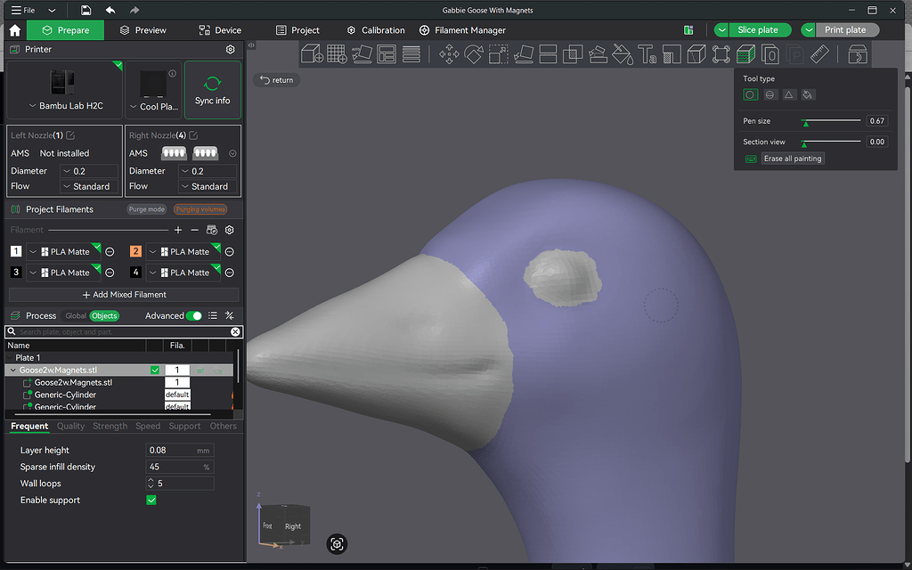The height and width of the screenshot is (570, 912).
Task: Open the Assembly view icon
Action: pos(858,54)
